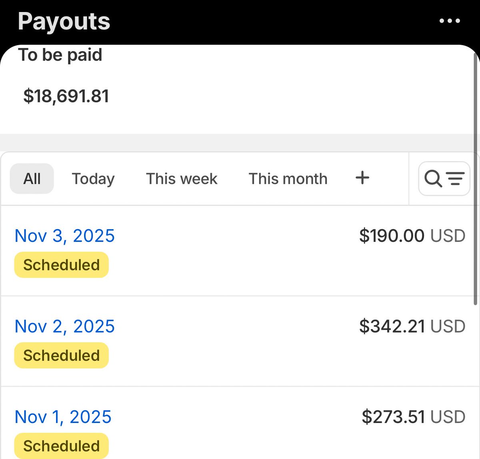The width and height of the screenshot is (480, 459).
Task: Switch to the This week tab
Action: coord(182,179)
